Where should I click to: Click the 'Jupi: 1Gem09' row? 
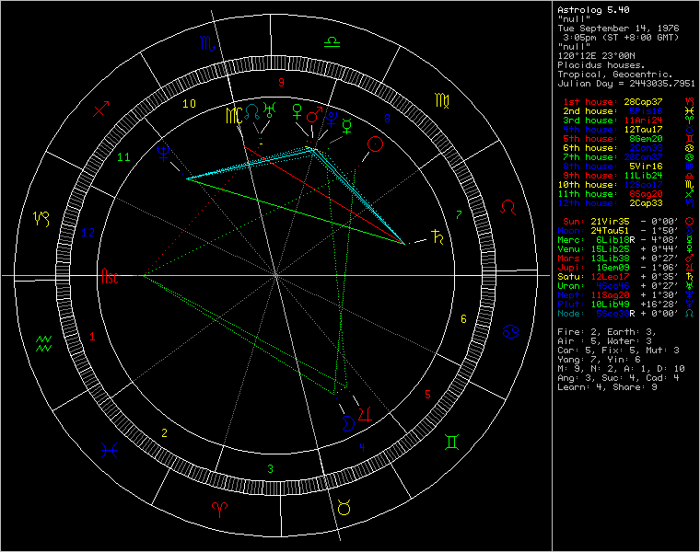(x=625, y=268)
